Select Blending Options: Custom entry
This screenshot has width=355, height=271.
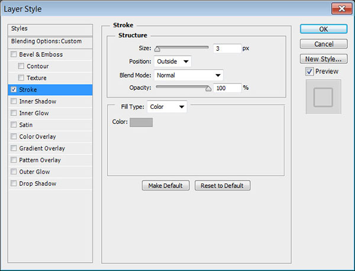click(50, 41)
